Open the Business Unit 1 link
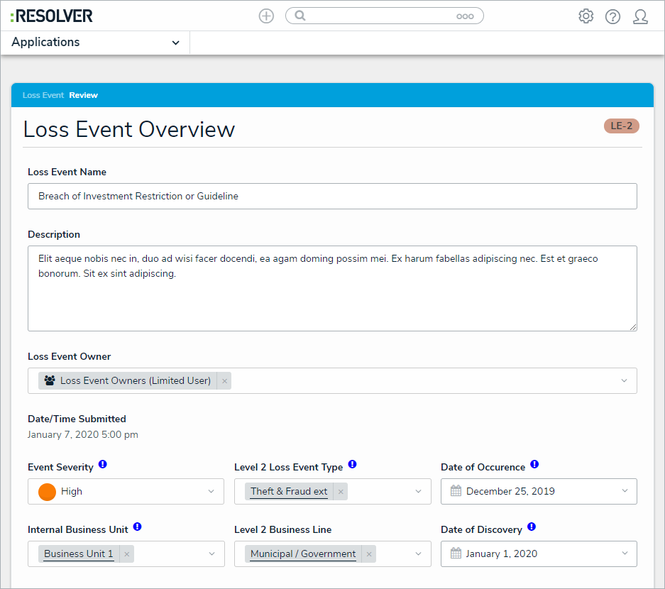The image size is (665, 589). pos(79,554)
